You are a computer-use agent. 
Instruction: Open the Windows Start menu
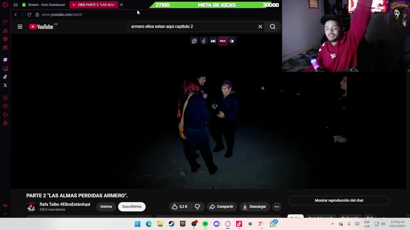pos(137,224)
